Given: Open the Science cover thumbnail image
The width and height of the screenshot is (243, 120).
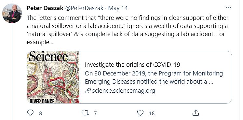Looking at the screenshot, I should pyautogui.click(x=53, y=77).
